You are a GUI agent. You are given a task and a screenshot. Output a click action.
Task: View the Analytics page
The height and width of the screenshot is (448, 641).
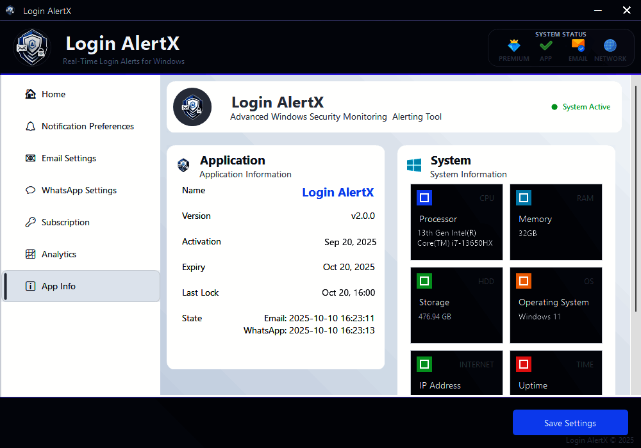point(59,254)
